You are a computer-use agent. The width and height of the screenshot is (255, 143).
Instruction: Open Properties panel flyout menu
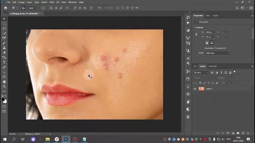tap(252, 16)
